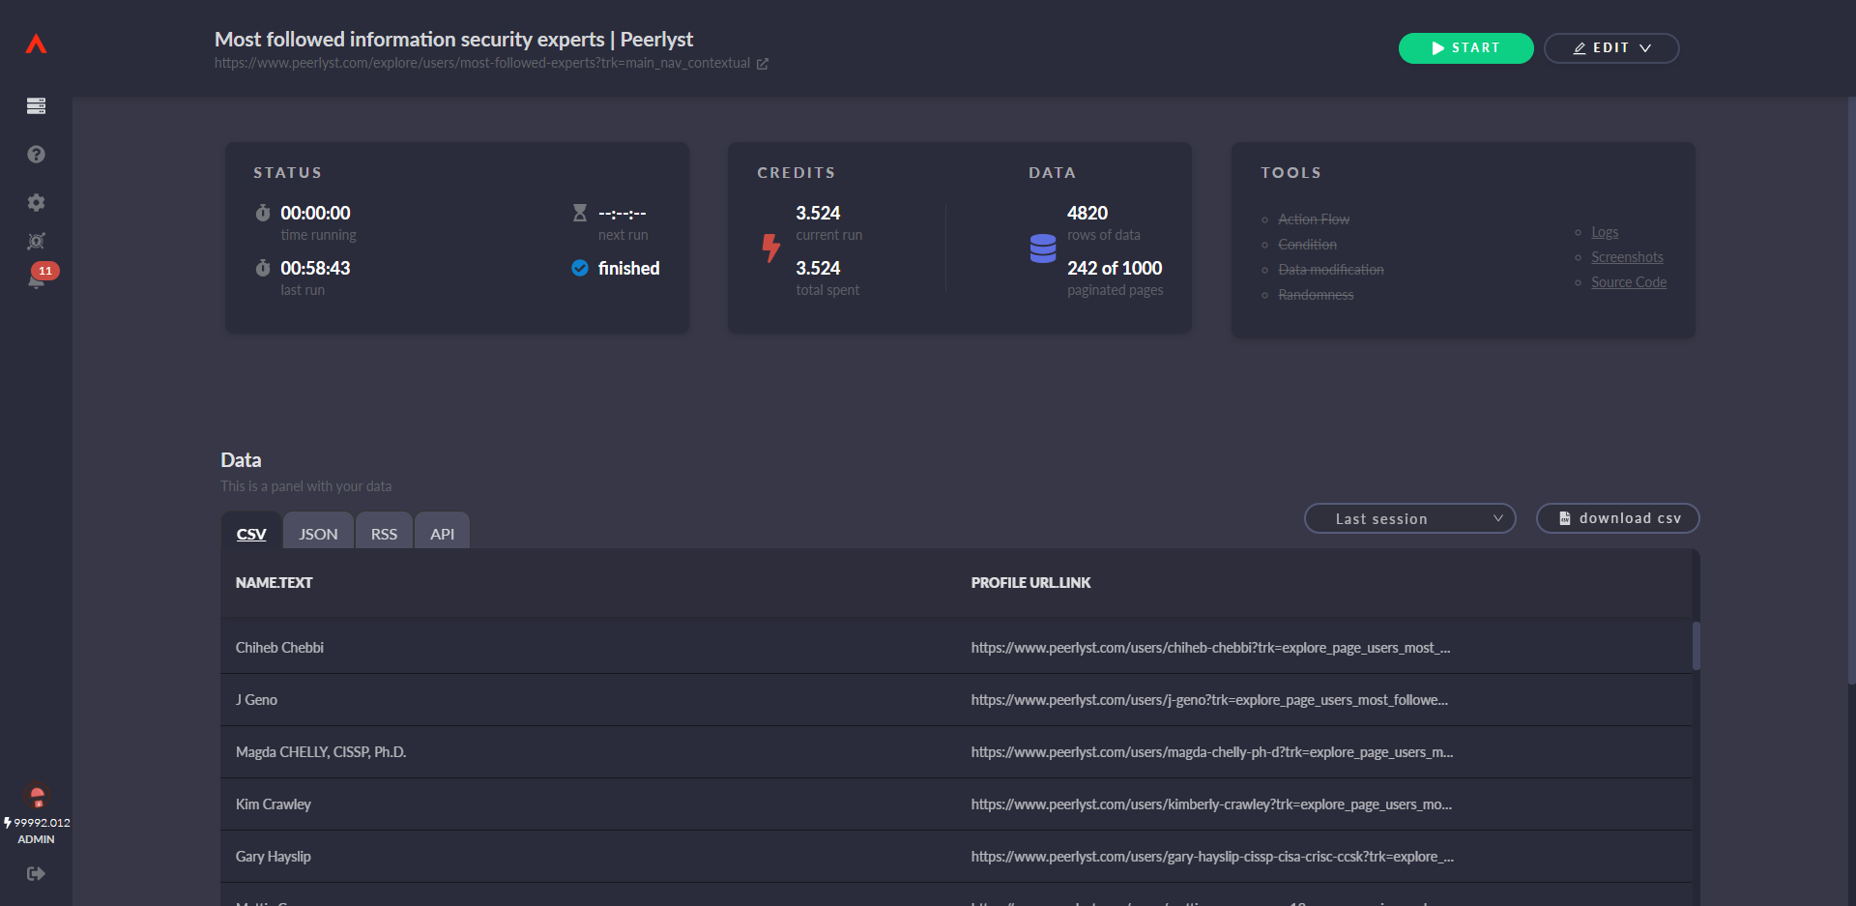Viewport: 1856px width, 906px height.
Task: Select the Kim Crawley name cell
Action: 274,804
